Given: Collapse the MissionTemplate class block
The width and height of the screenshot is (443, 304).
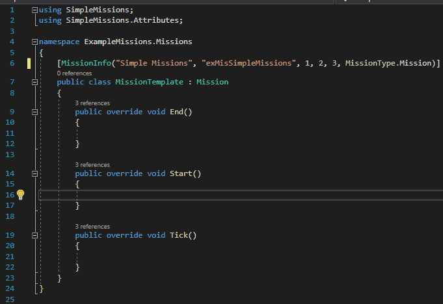Looking at the screenshot, I should point(34,82).
